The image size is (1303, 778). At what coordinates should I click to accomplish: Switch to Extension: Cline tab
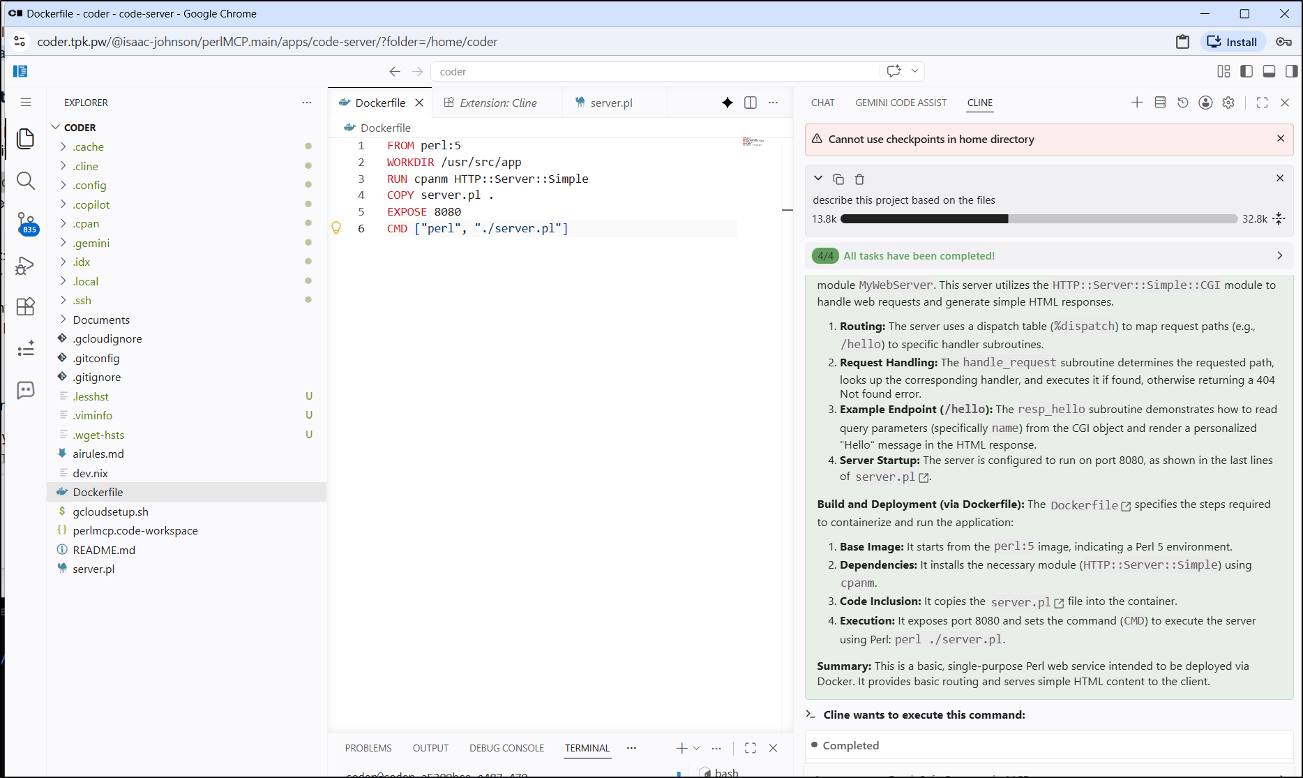(x=498, y=103)
